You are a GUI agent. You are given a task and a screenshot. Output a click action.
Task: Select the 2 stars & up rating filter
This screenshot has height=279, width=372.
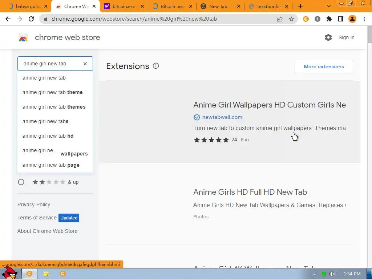[21, 182]
